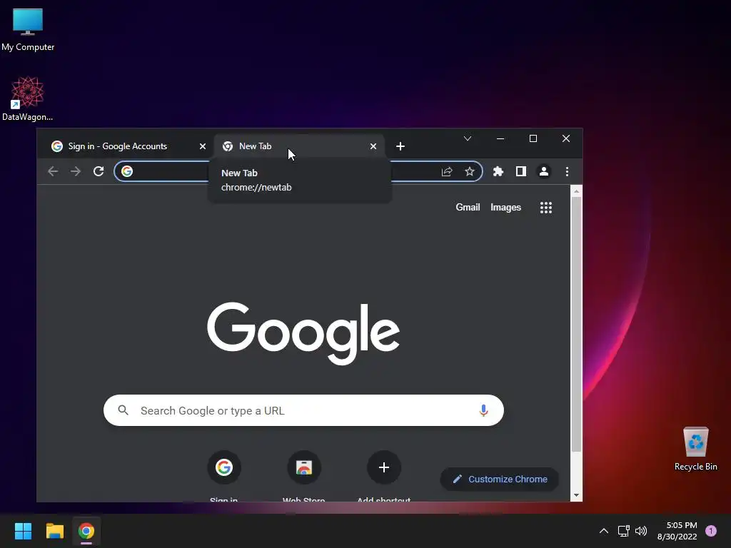Open the volume speaker icon in the tray
The image size is (731, 548).
(x=641, y=531)
